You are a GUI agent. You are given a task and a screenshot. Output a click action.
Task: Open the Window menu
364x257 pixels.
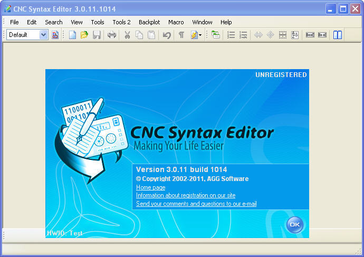tap(202, 22)
